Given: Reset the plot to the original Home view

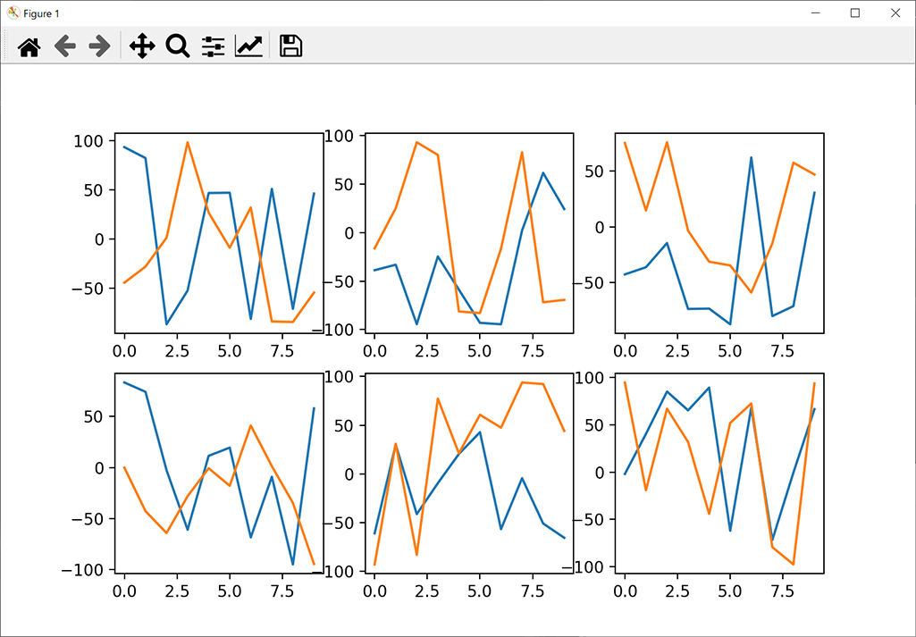Looking at the screenshot, I should (29, 46).
